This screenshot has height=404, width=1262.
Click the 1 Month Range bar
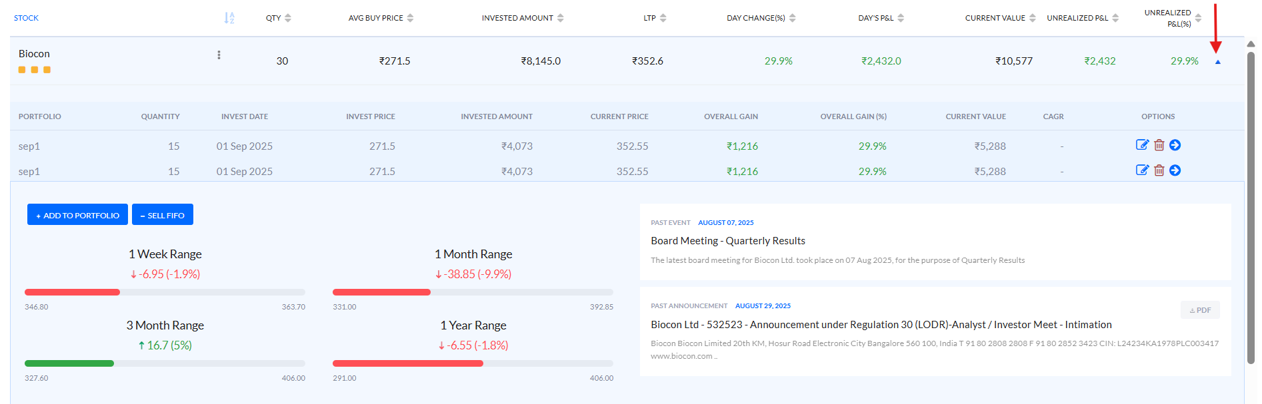[473, 292]
